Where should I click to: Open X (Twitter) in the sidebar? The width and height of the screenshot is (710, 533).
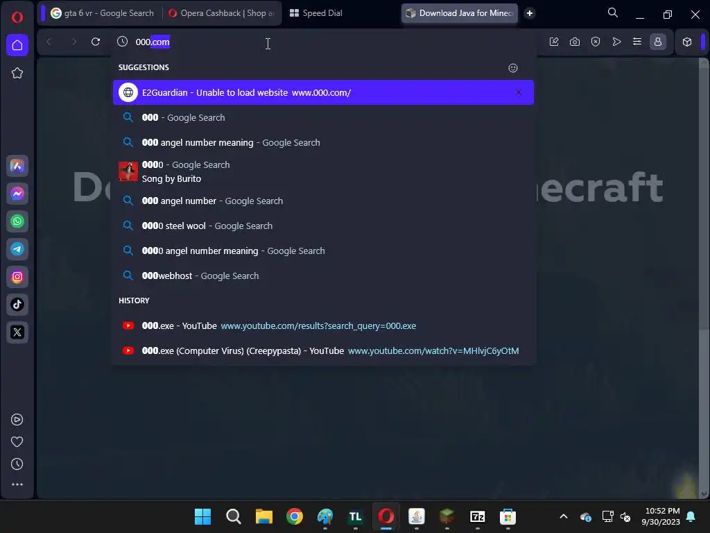pos(17,332)
